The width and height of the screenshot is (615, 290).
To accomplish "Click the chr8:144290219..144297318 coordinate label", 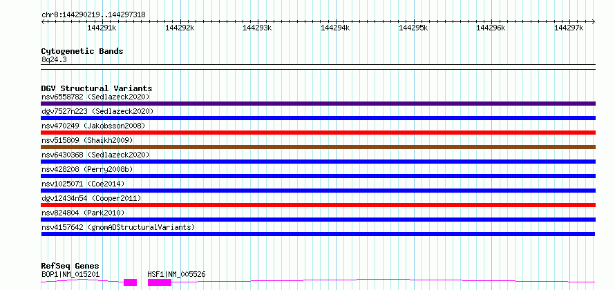I will 93,15.
